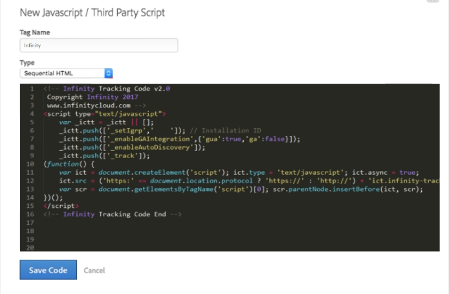
Task: Click the script type text/javascript opening tag line
Action: 105,114
